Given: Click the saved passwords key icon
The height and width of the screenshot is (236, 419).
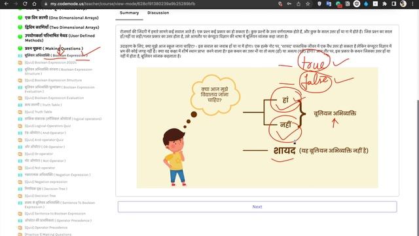Looking at the screenshot, I should point(289,4).
